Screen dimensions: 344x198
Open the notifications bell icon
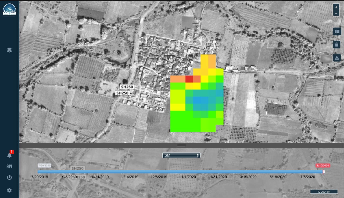tap(9, 155)
